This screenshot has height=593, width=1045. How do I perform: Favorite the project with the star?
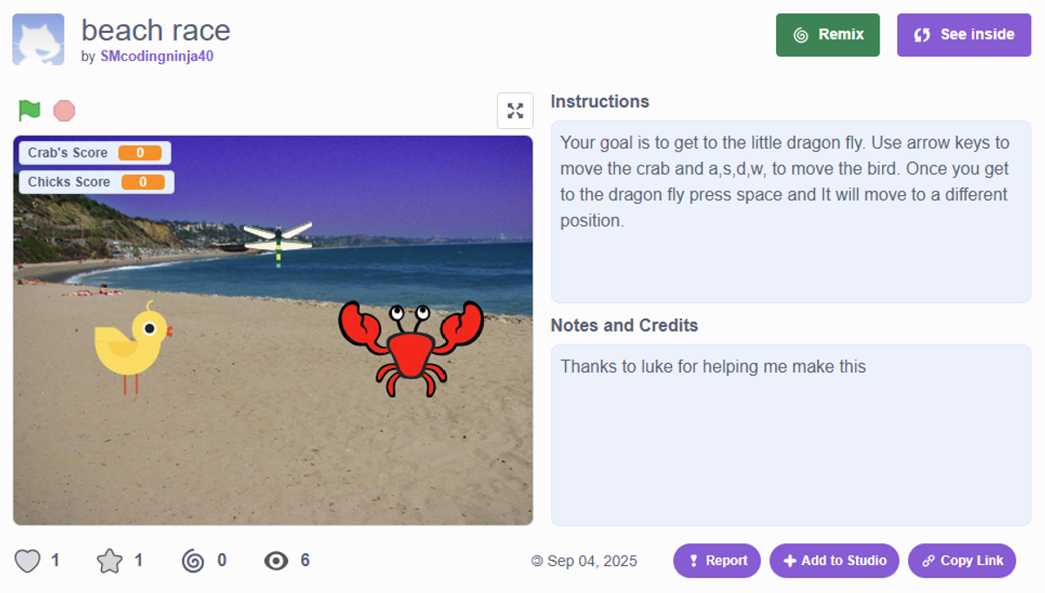click(x=110, y=561)
